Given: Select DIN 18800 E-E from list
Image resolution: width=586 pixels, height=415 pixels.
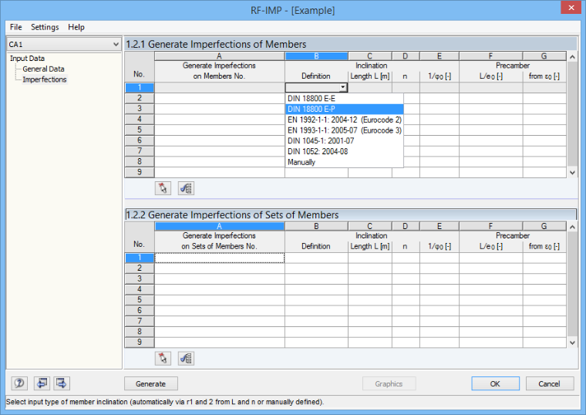Looking at the screenshot, I should click(x=344, y=99).
